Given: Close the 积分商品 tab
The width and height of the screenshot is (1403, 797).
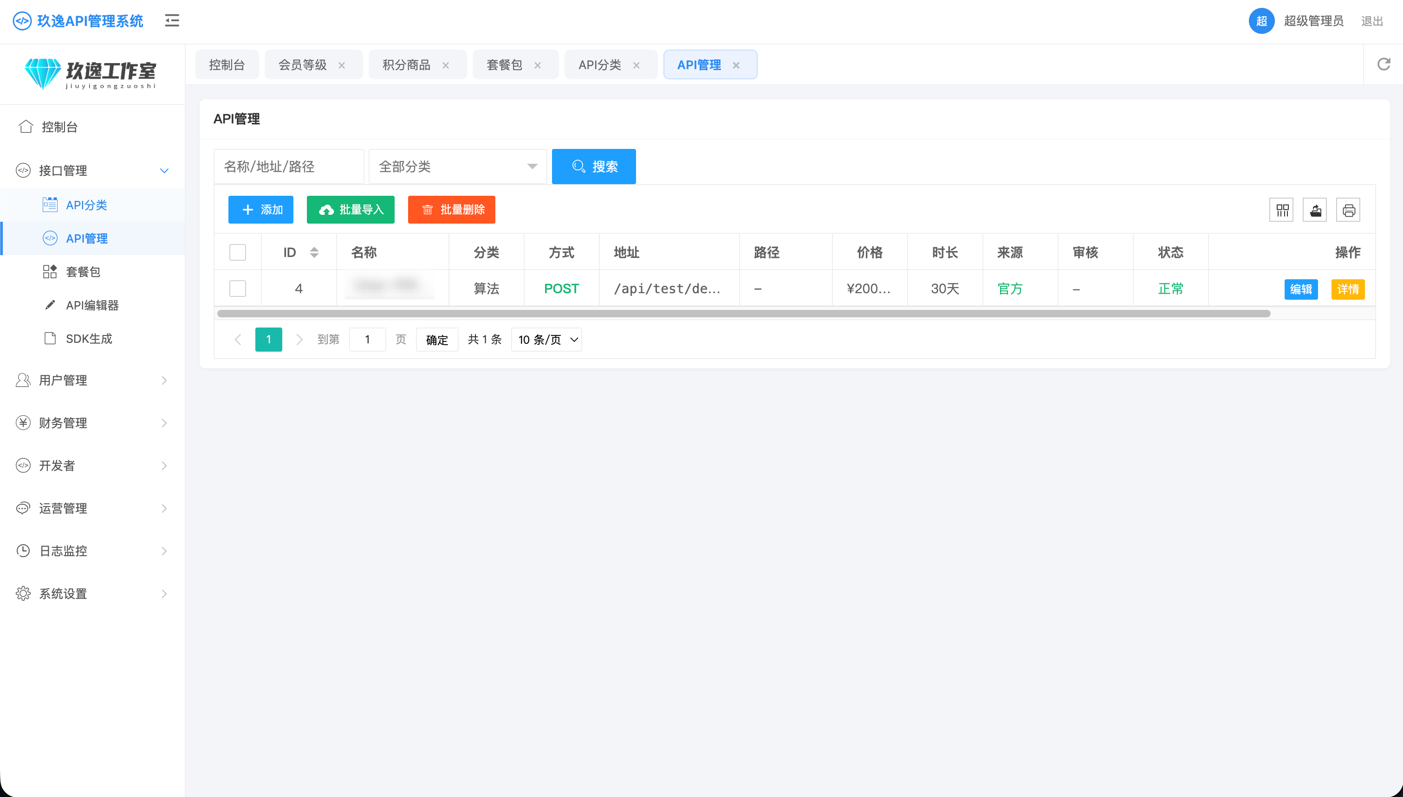Looking at the screenshot, I should click(446, 65).
